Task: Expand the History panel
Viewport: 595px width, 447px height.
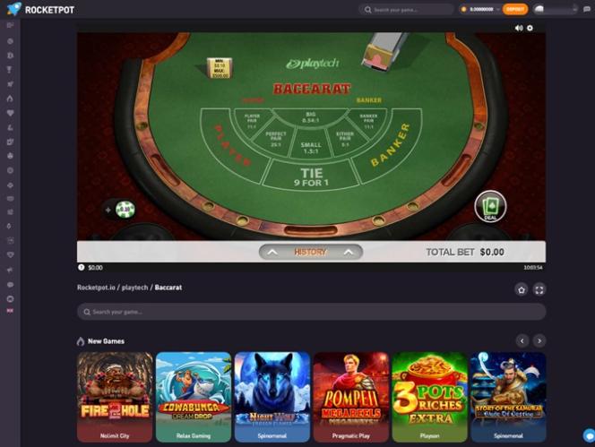Action: [x=310, y=252]
